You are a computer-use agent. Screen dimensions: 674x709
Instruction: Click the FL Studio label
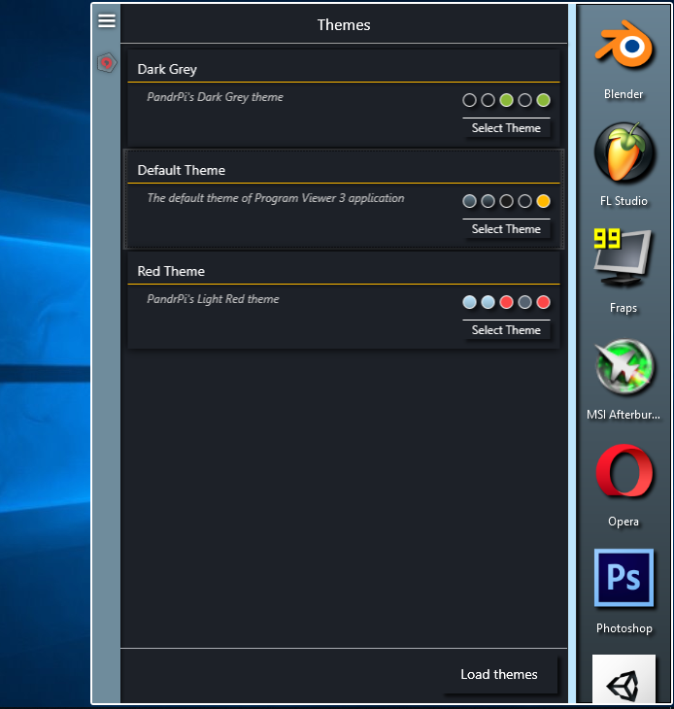click(623, 201)
